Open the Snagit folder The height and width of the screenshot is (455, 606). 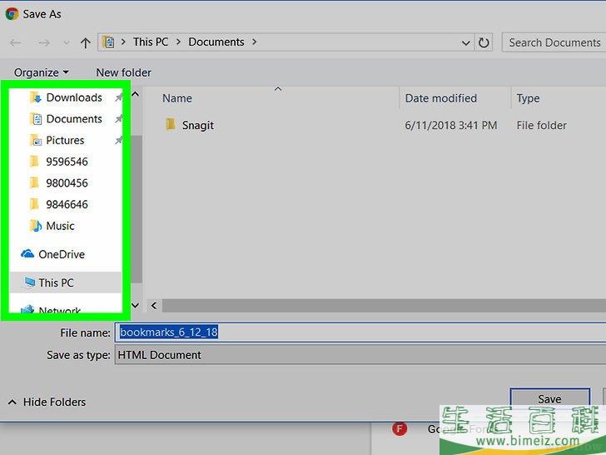point(197,125)
